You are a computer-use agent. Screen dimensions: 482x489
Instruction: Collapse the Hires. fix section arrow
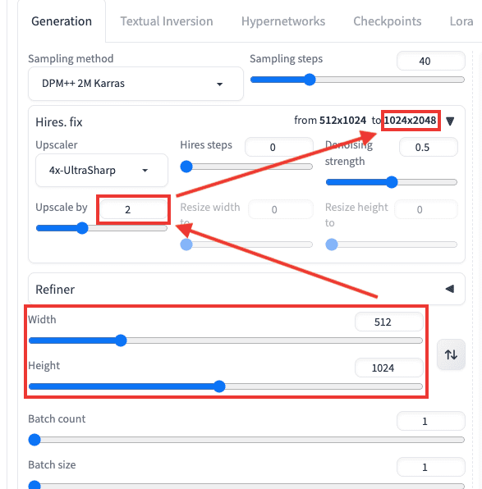click(450, 121)
